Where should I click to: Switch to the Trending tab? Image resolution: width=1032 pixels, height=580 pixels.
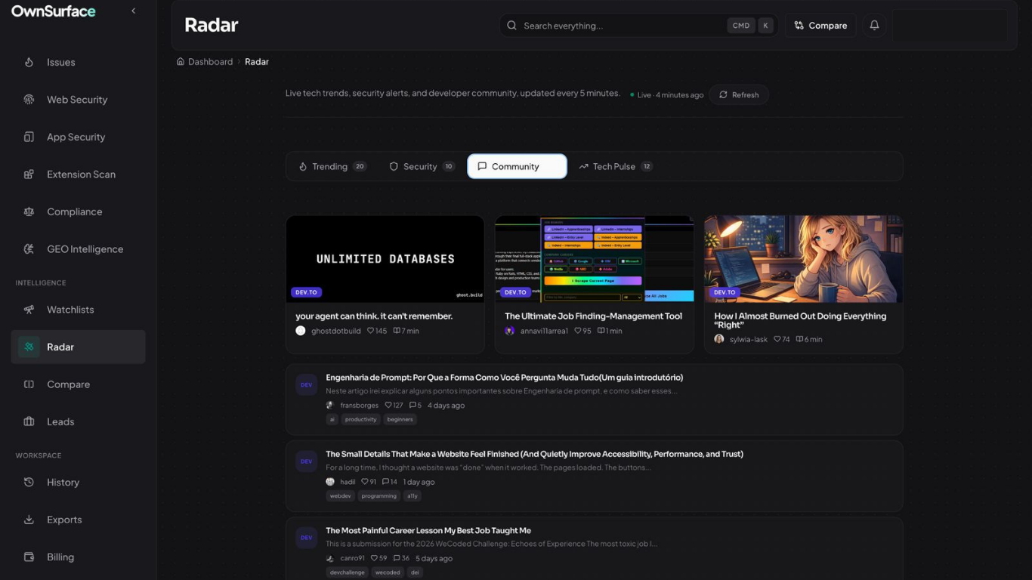331,166
